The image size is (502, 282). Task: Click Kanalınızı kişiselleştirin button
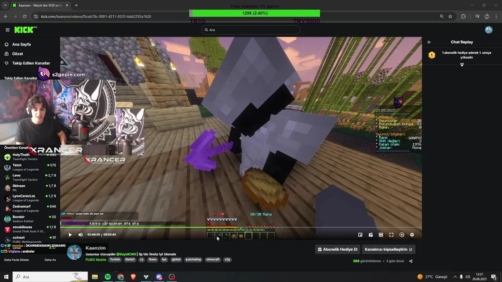click(x=389, y=249)
